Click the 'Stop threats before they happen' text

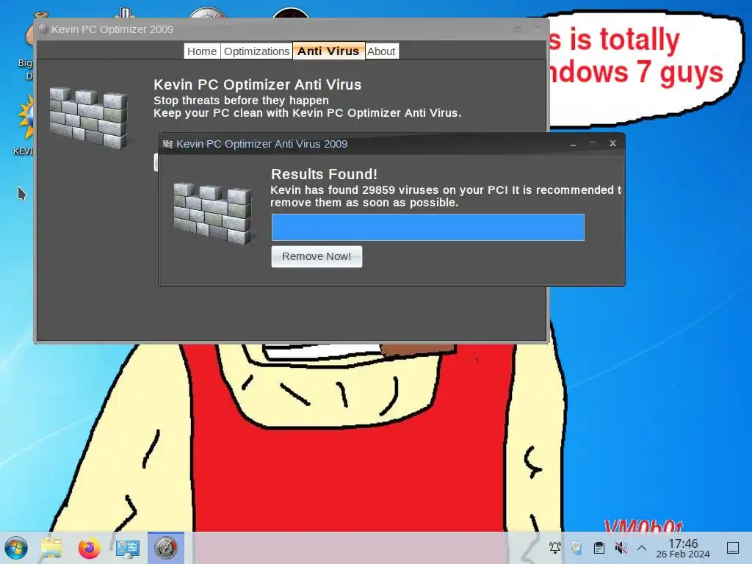[x=241, y=100]
